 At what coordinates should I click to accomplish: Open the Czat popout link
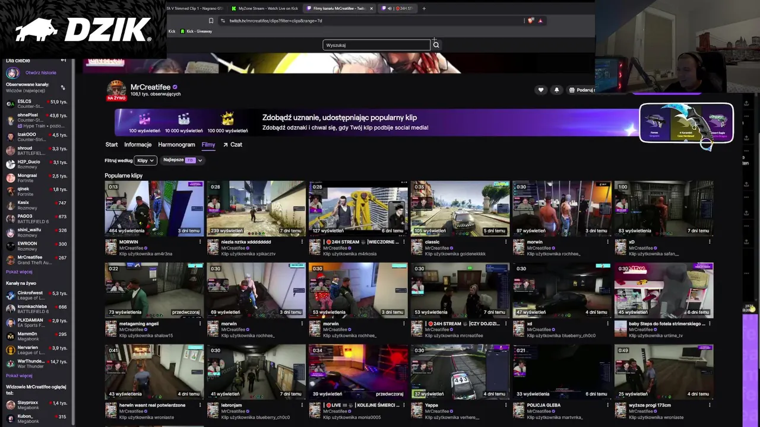(233, 145)
